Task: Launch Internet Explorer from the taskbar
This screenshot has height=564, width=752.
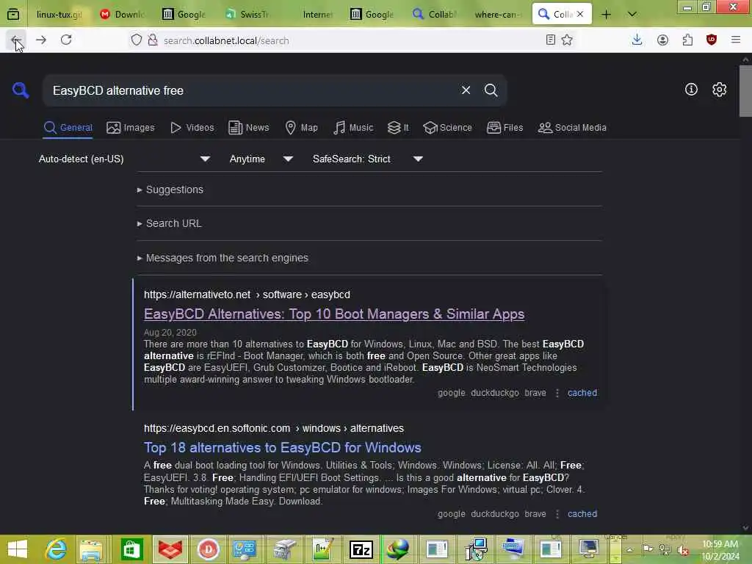Action: pyautogui.click(x=56, y=549)
